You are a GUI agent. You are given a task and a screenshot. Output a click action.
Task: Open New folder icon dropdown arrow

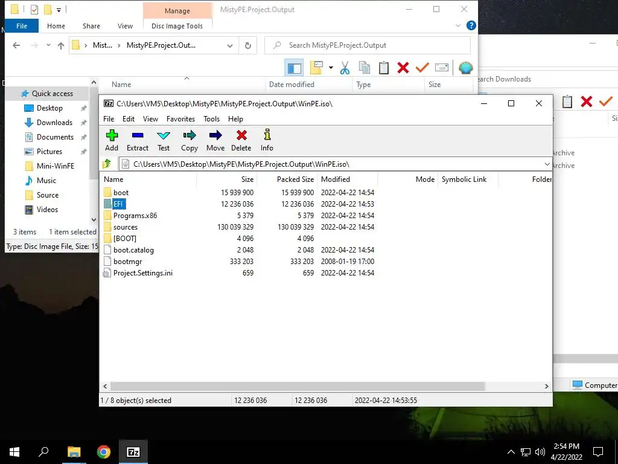pyautogui.click(x=331, y=68)
